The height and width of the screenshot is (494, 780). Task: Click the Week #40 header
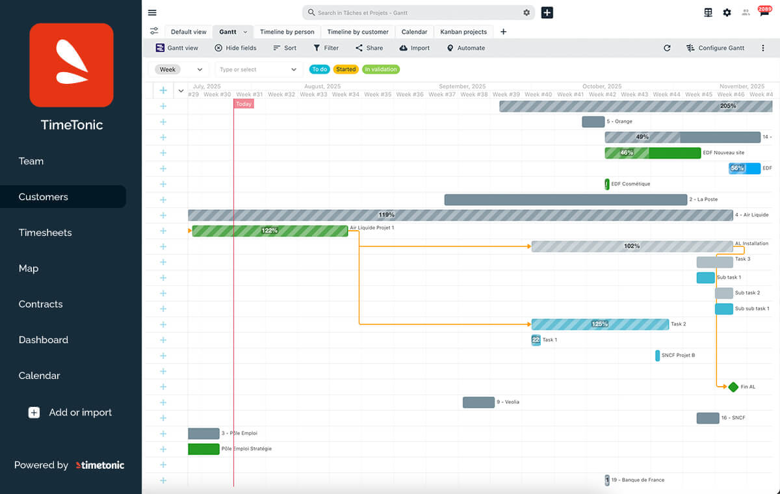coord(538,94)
